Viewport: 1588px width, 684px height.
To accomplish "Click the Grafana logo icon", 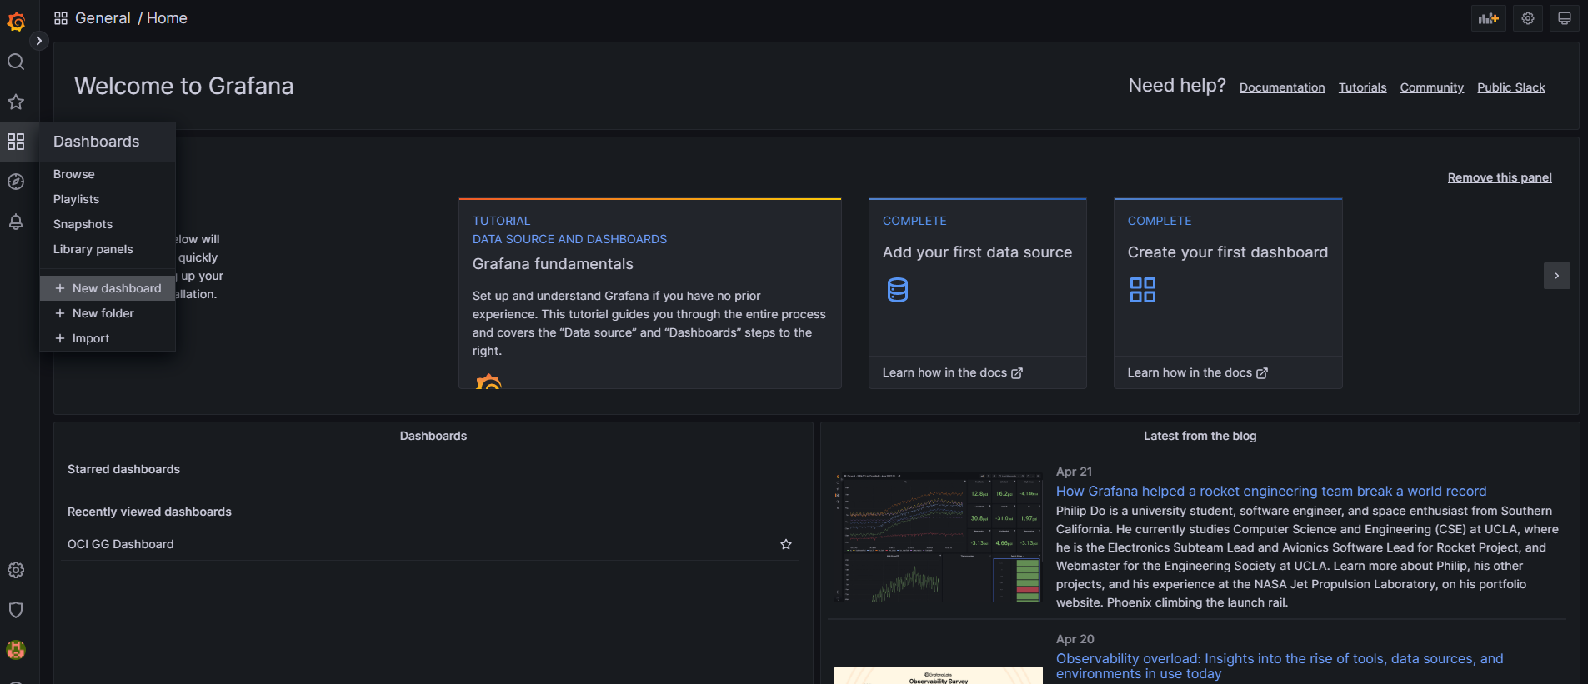I will click(16, 22).
